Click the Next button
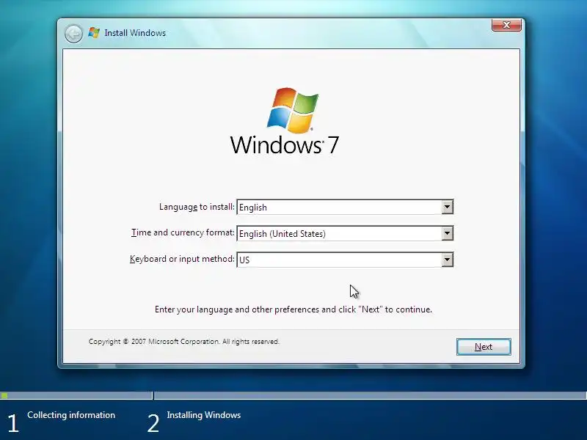The height and width of the screenshot is (440, 587). [x=484, y=347]
